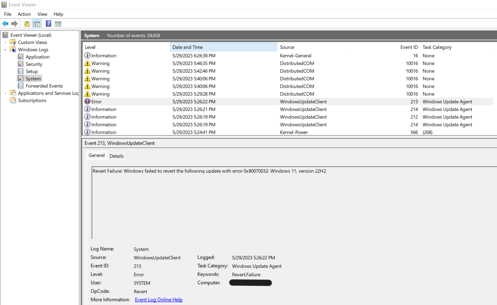Open the Event Log Online Help link
Image resolution: width=497 pixels, height=305 pixels.
tap(159, 300)
